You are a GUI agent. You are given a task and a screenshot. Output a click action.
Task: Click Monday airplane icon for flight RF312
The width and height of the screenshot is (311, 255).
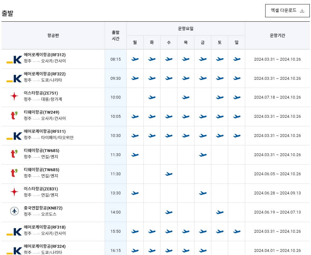click(134, 59)
